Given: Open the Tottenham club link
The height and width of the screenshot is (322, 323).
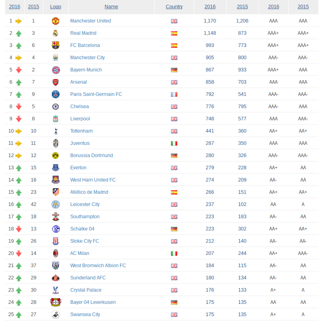Looking at the screenshot, I should (81, 131).
